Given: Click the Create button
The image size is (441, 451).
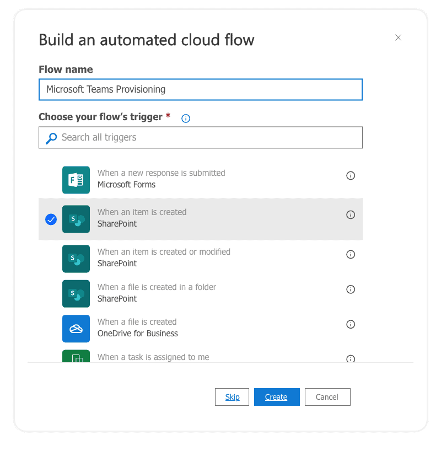Looking at the screenshot, I should pos(277,397).
